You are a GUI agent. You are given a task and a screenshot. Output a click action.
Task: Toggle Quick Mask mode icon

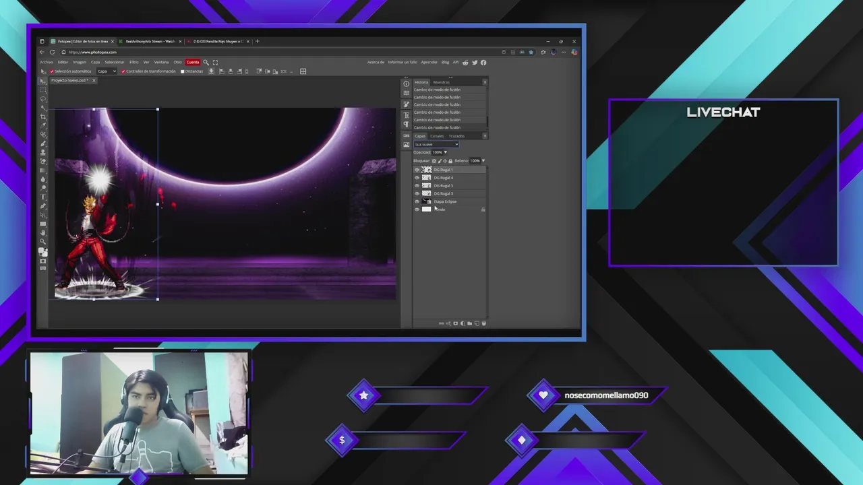tap(43, 261)
